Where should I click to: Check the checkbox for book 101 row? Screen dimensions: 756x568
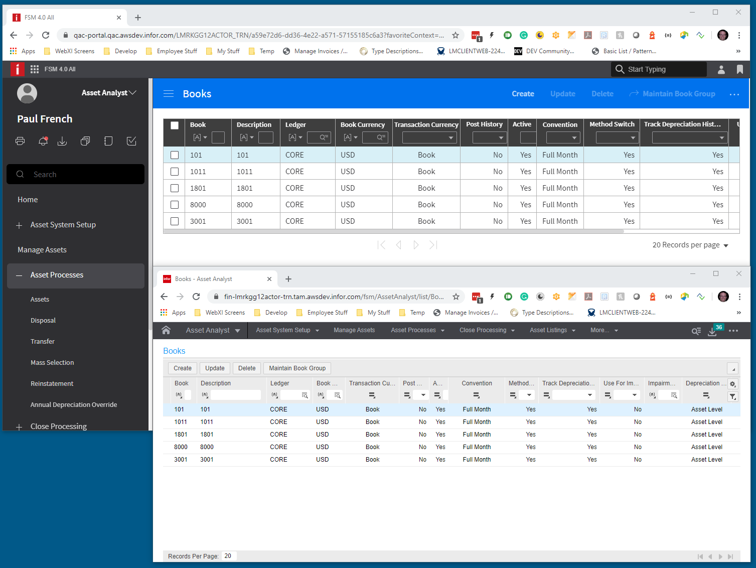175,155
